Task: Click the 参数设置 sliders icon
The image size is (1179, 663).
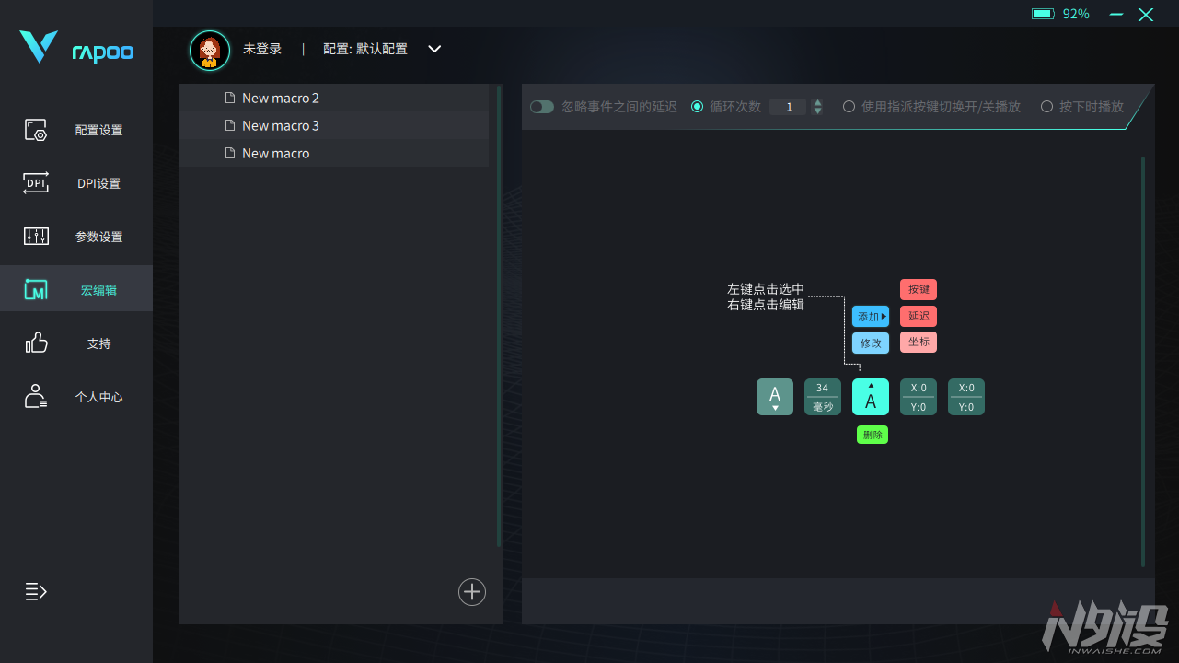Action: (36, 237)
